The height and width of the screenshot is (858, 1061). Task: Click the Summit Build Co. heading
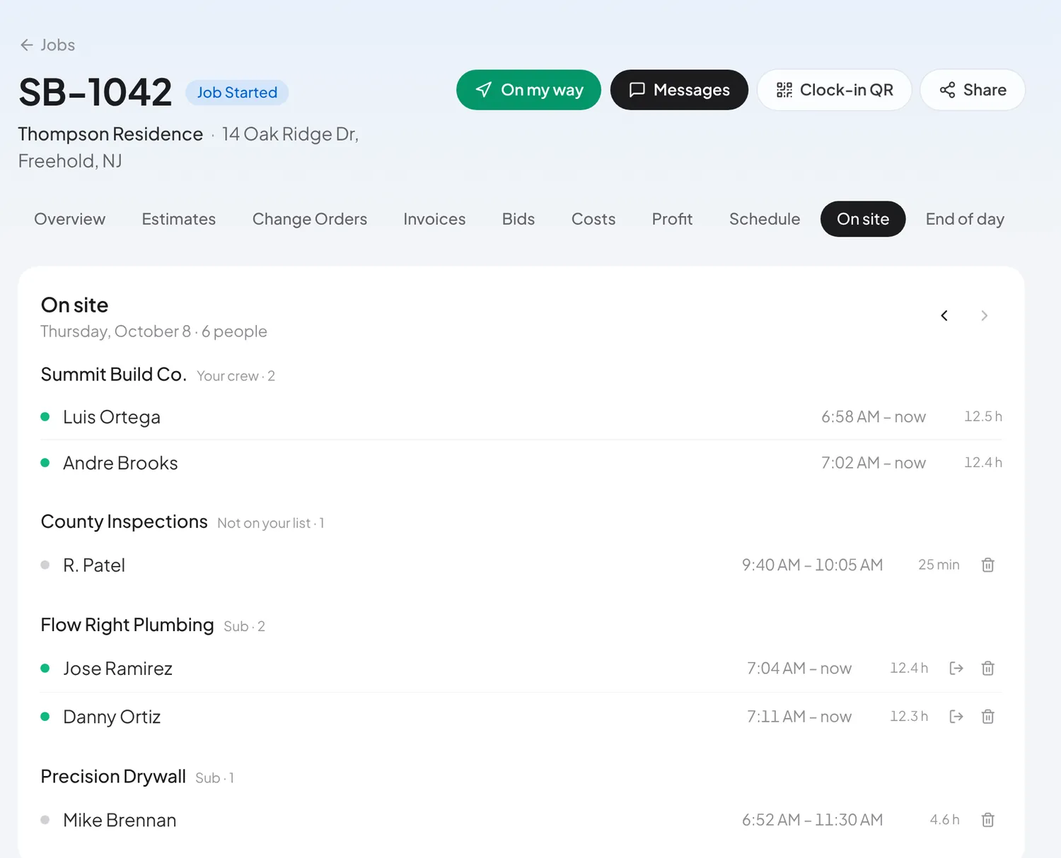tap(113, 375)
